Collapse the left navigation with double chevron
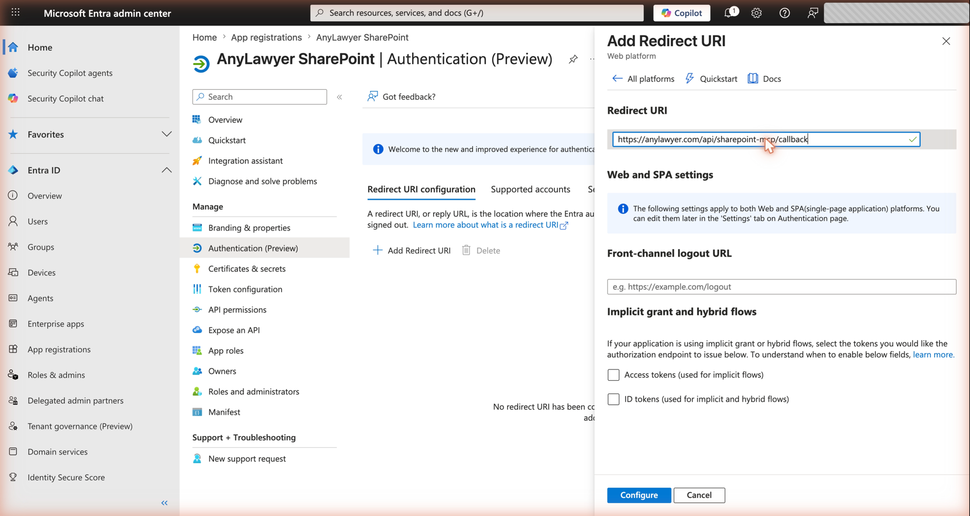Screen dimensions: 970x516 [164, 503]
